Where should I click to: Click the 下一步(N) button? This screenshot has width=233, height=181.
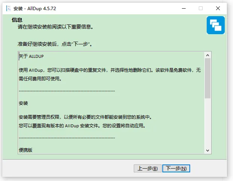176,168
